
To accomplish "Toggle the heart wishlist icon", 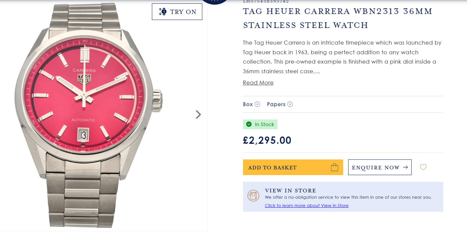I will coord(423,167).
